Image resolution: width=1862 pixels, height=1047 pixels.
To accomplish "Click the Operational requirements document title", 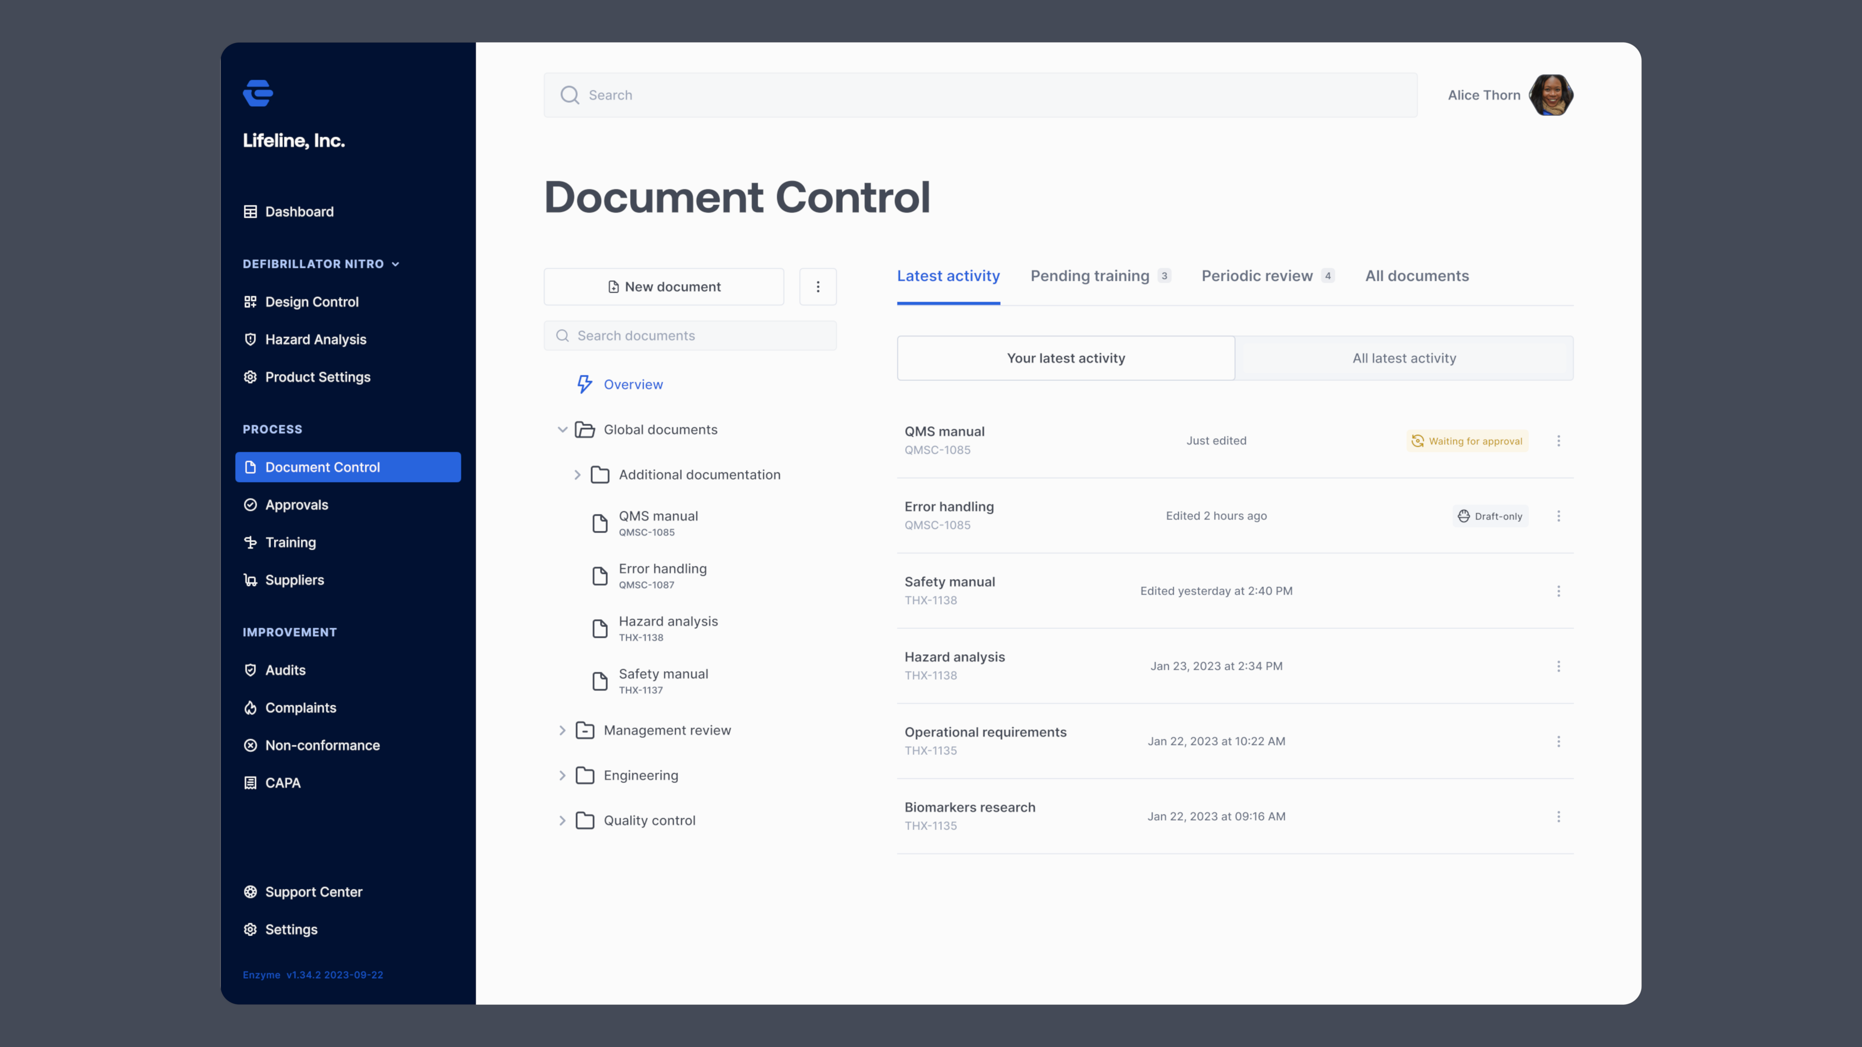I will click(985, 732).
